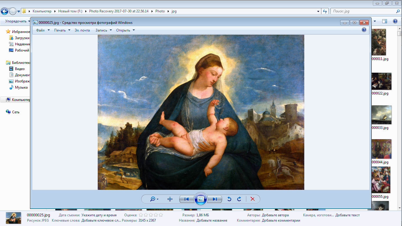Viewport: 402px width, 226px height.
Task: Click the jpg segment in the address bar
Action: [x=174, y=11]
